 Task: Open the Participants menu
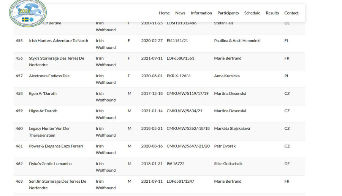point(228,13)
